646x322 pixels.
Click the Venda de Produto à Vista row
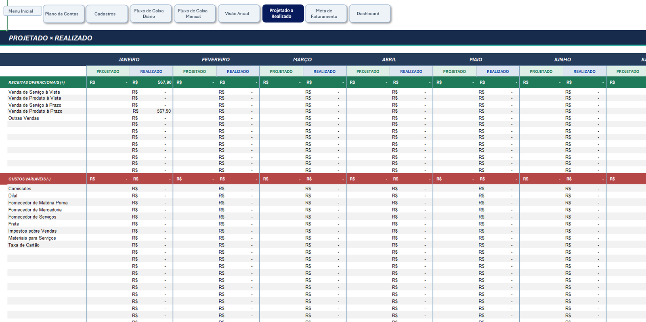(35, 98)
